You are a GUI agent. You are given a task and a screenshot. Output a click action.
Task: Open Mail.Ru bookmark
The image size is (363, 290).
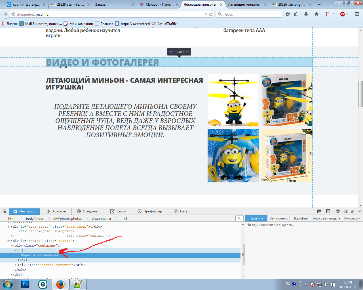coord(40,24)
